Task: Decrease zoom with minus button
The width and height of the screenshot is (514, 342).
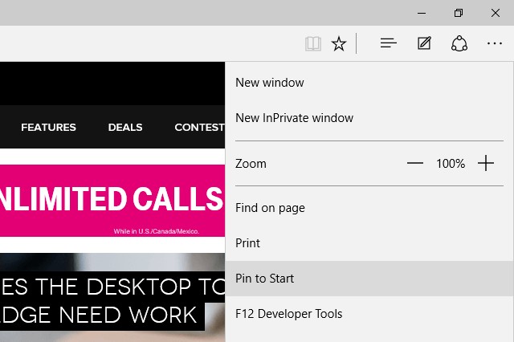Action: 415,163
